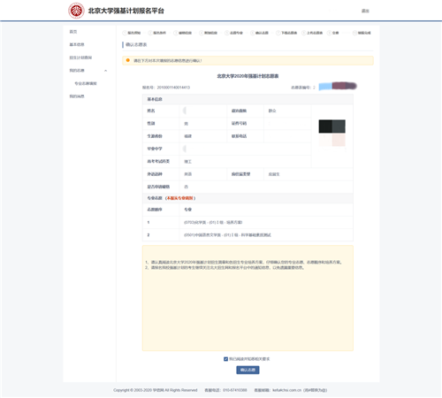Open 专业志愿填报 submenu item
The width and height of the screenshot is (442, 398).
click(x=86, y=83)
